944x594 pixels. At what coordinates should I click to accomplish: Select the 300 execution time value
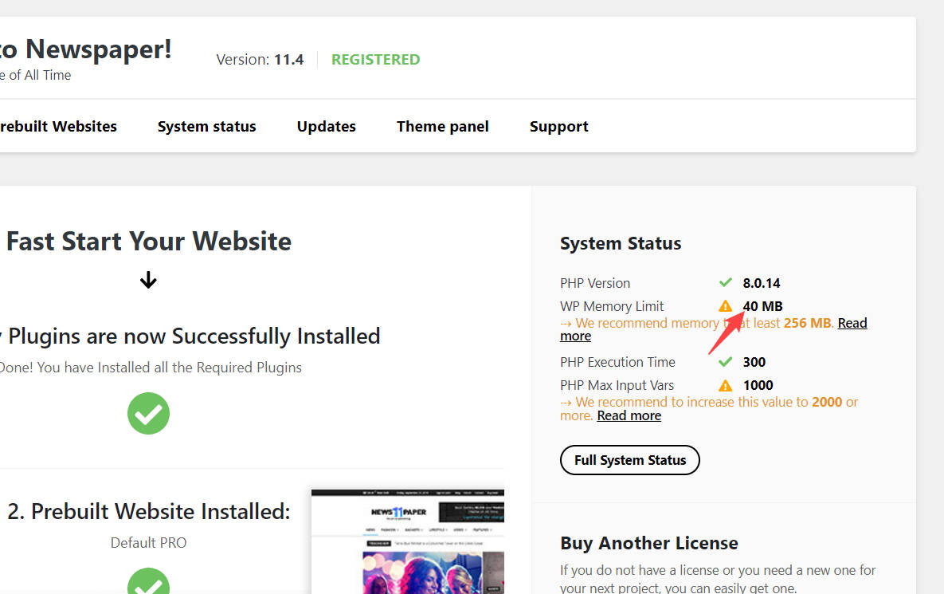point(754,362)
